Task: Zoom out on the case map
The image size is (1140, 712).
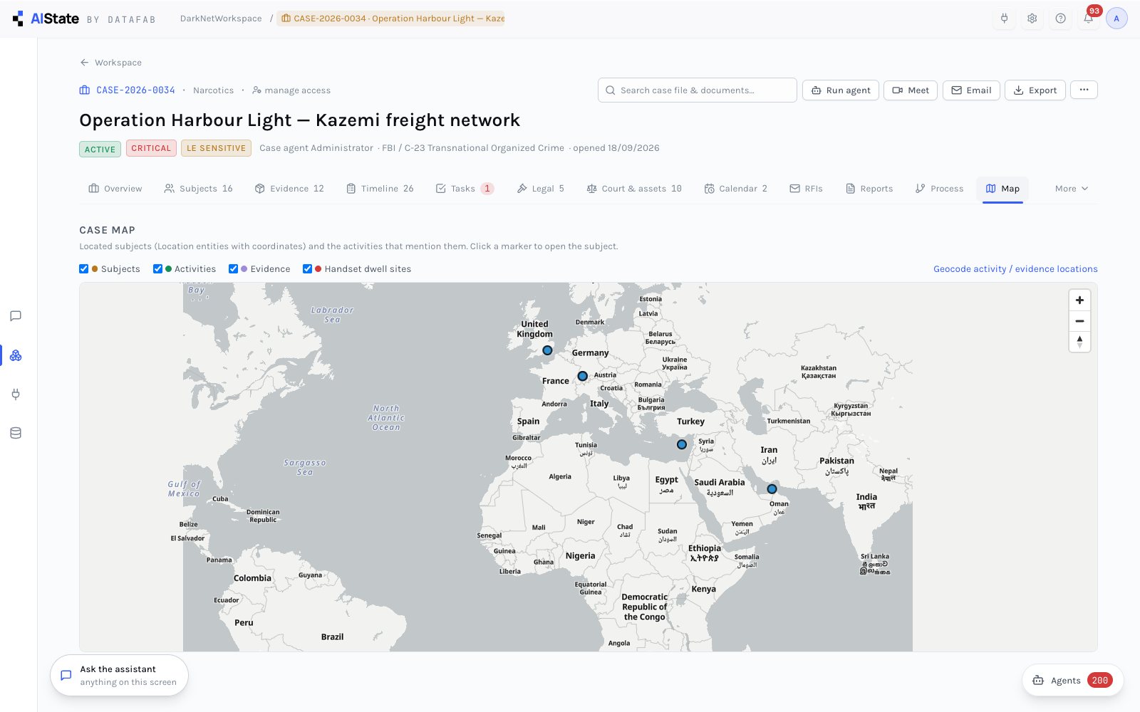Action: pyautogui.click(x=1079, y=321)
